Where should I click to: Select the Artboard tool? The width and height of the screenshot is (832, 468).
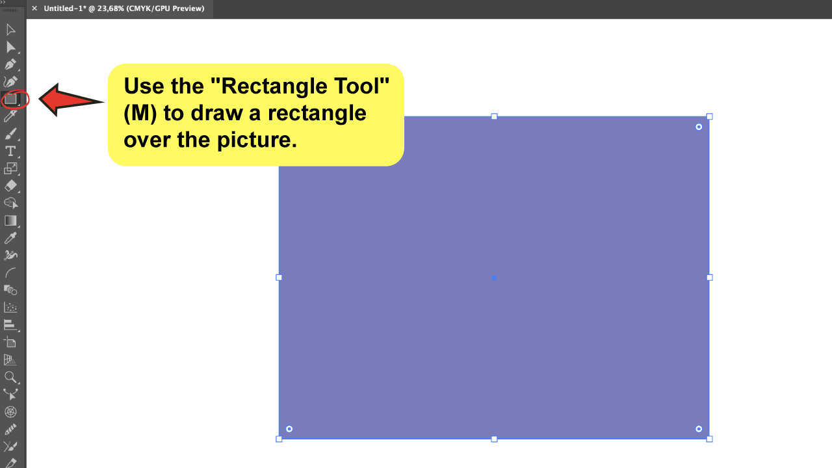[x=10, y=341]
